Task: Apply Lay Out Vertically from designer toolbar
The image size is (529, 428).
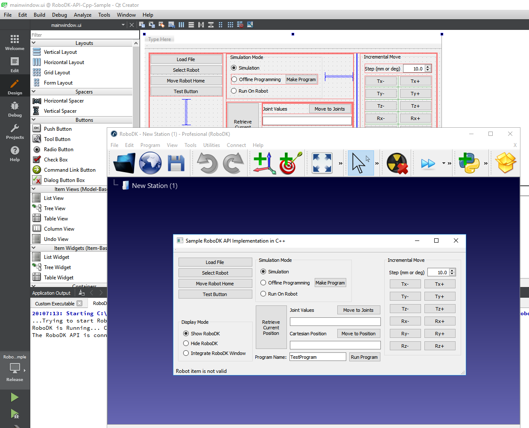Action: point(191,25)
